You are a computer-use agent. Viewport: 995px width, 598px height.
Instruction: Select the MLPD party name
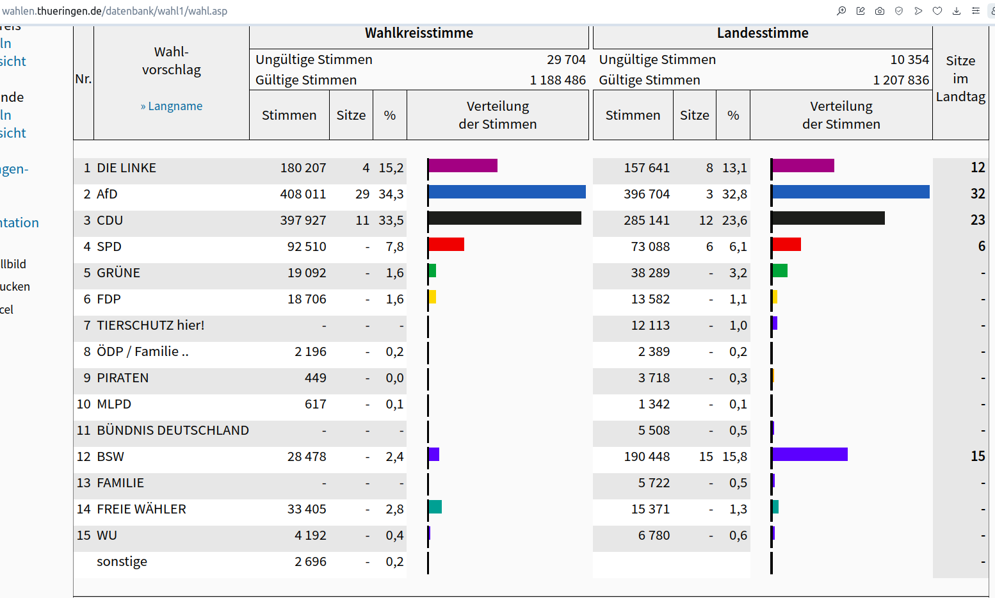(x=114, y=404)
